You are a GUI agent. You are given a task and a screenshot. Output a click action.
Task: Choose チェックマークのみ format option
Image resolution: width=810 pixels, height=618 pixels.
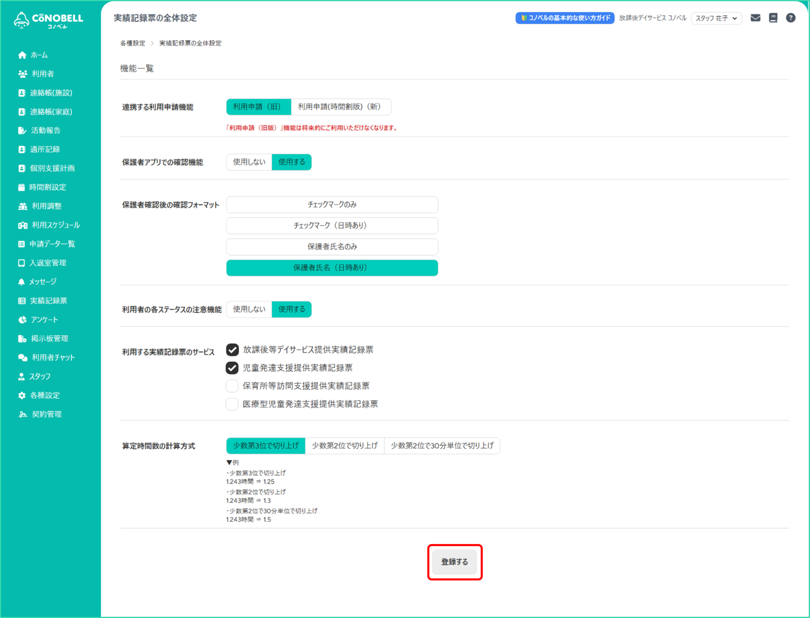coord(332,204)
